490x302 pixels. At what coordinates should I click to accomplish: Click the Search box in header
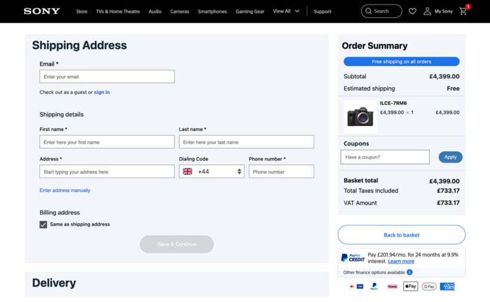point(381,11)
